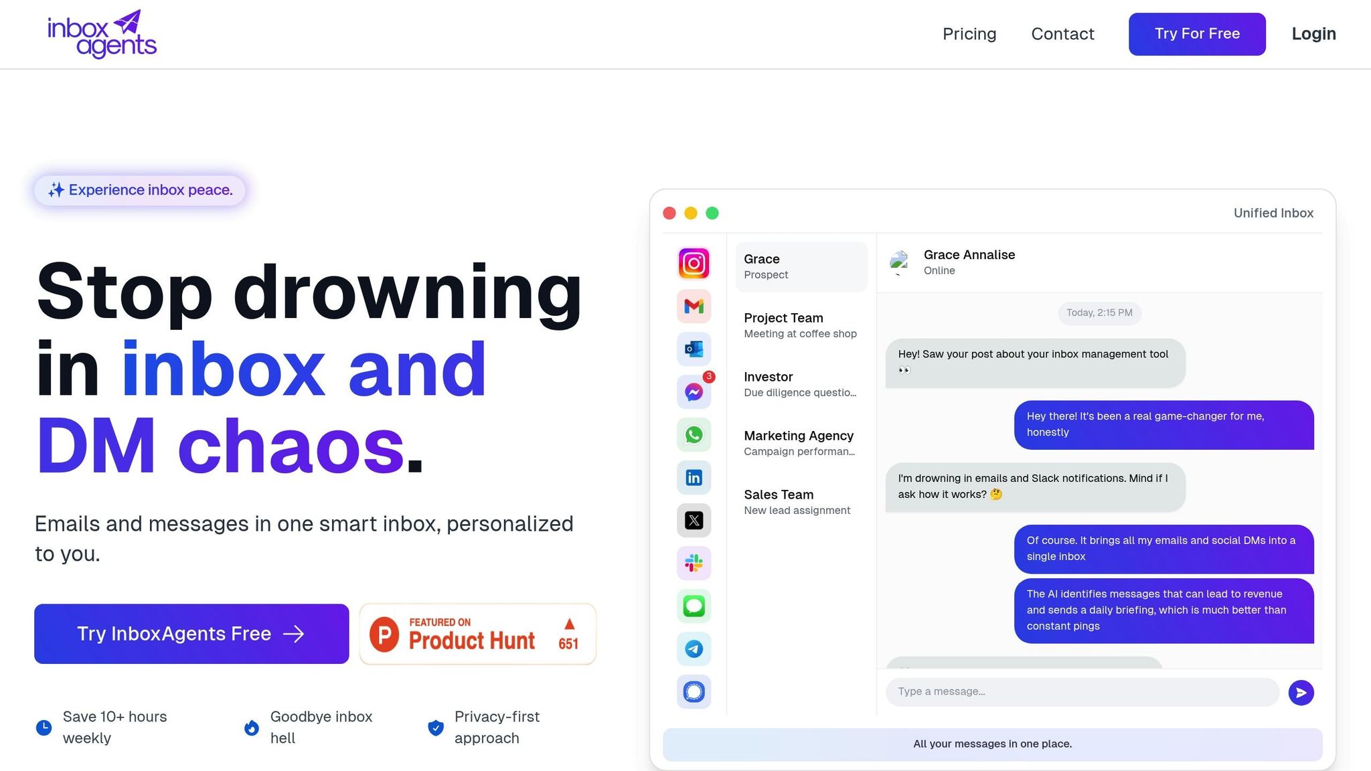1371x771 pixels.
Task: Open the Contact page
Action: 1062,33
